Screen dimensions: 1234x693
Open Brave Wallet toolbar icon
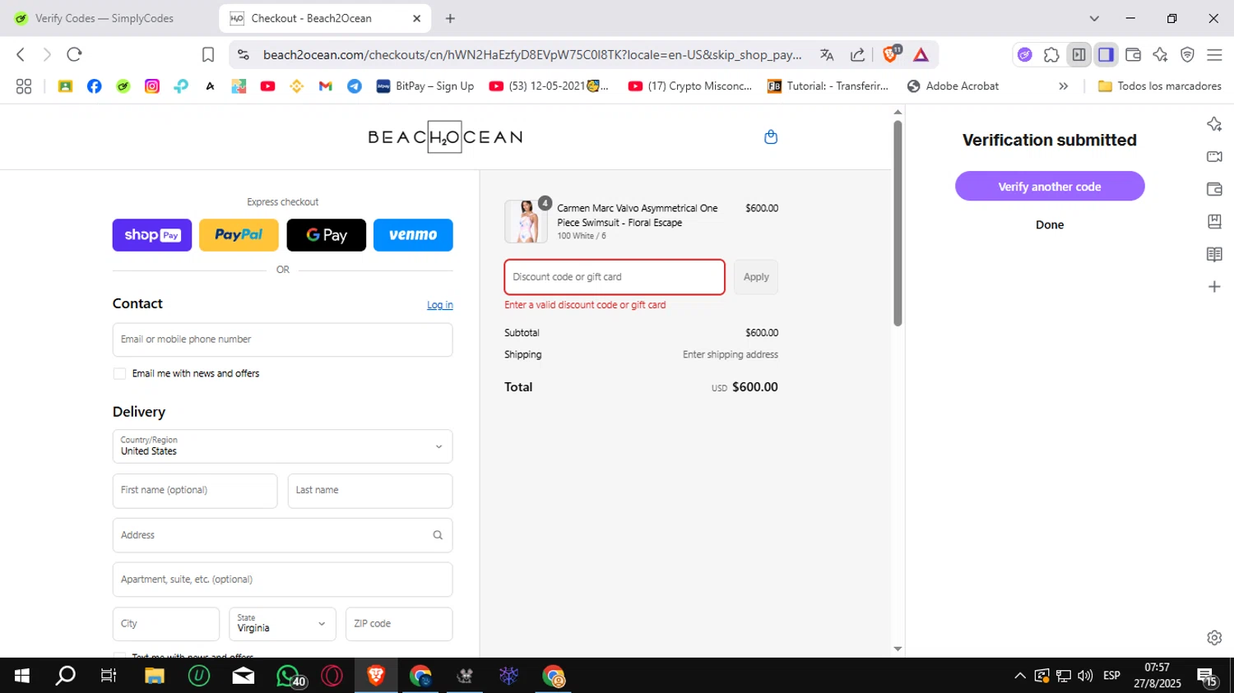point(1133,55)
